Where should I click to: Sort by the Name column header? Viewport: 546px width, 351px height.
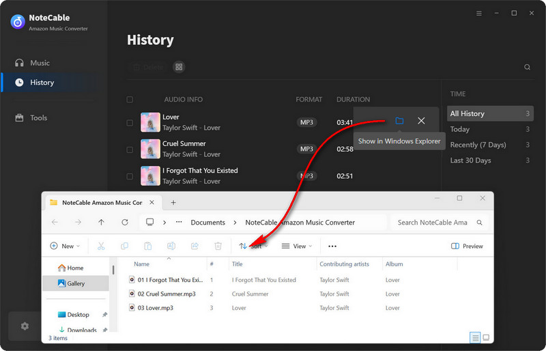(x=142, y=264)
